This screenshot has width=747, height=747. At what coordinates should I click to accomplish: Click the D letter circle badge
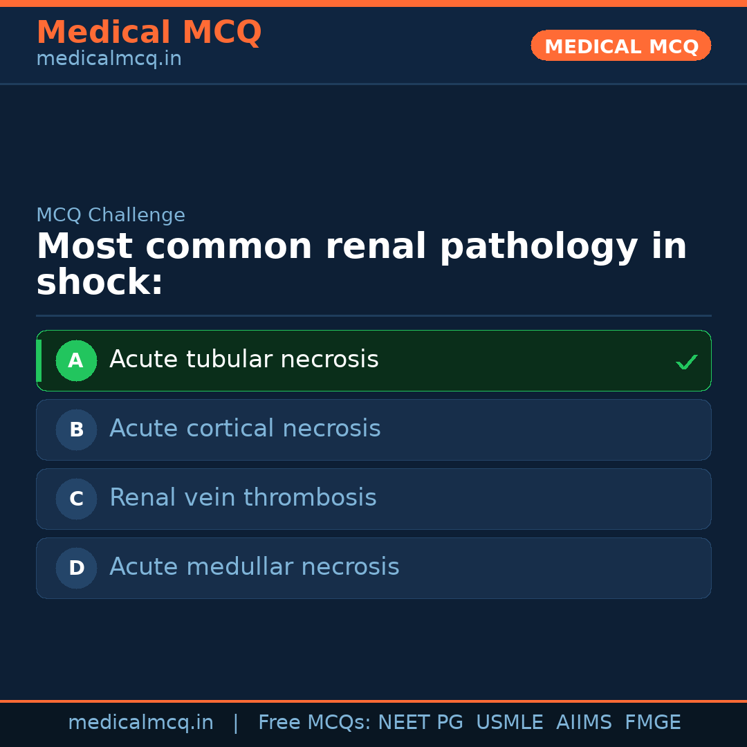(76, 568)
